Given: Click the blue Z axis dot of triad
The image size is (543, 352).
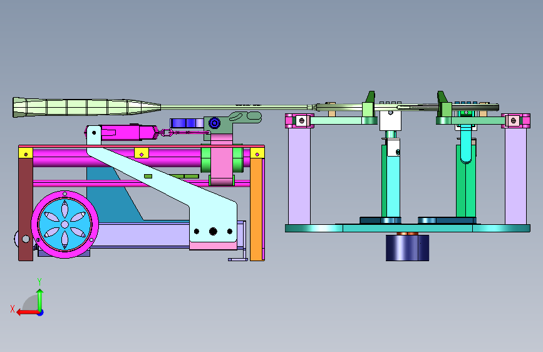Looking at the screenshot, I should [x=41, y=313].
